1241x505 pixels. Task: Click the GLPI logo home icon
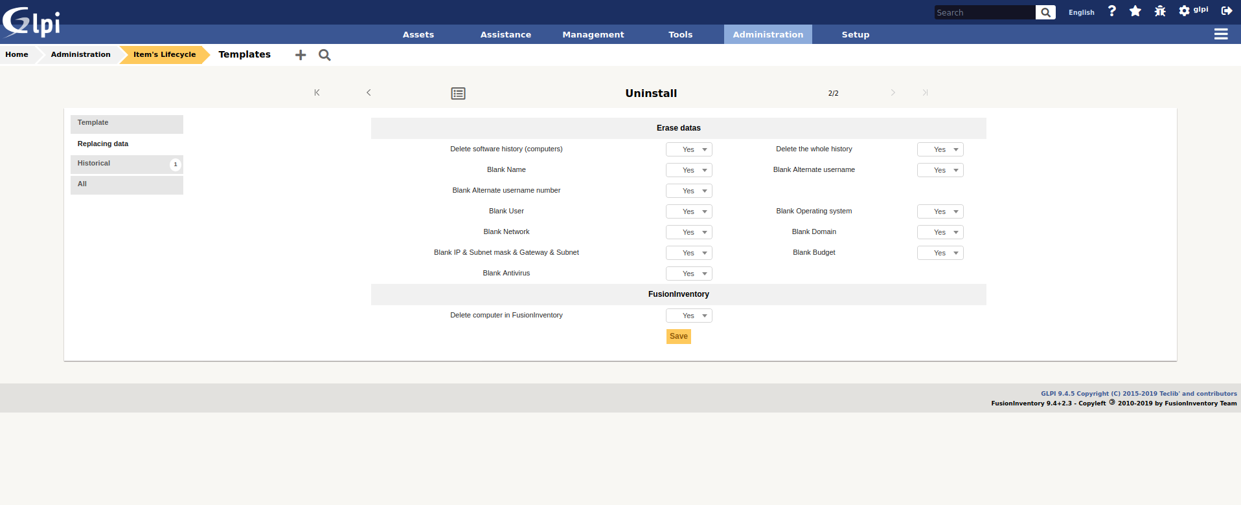coord(31,22)
